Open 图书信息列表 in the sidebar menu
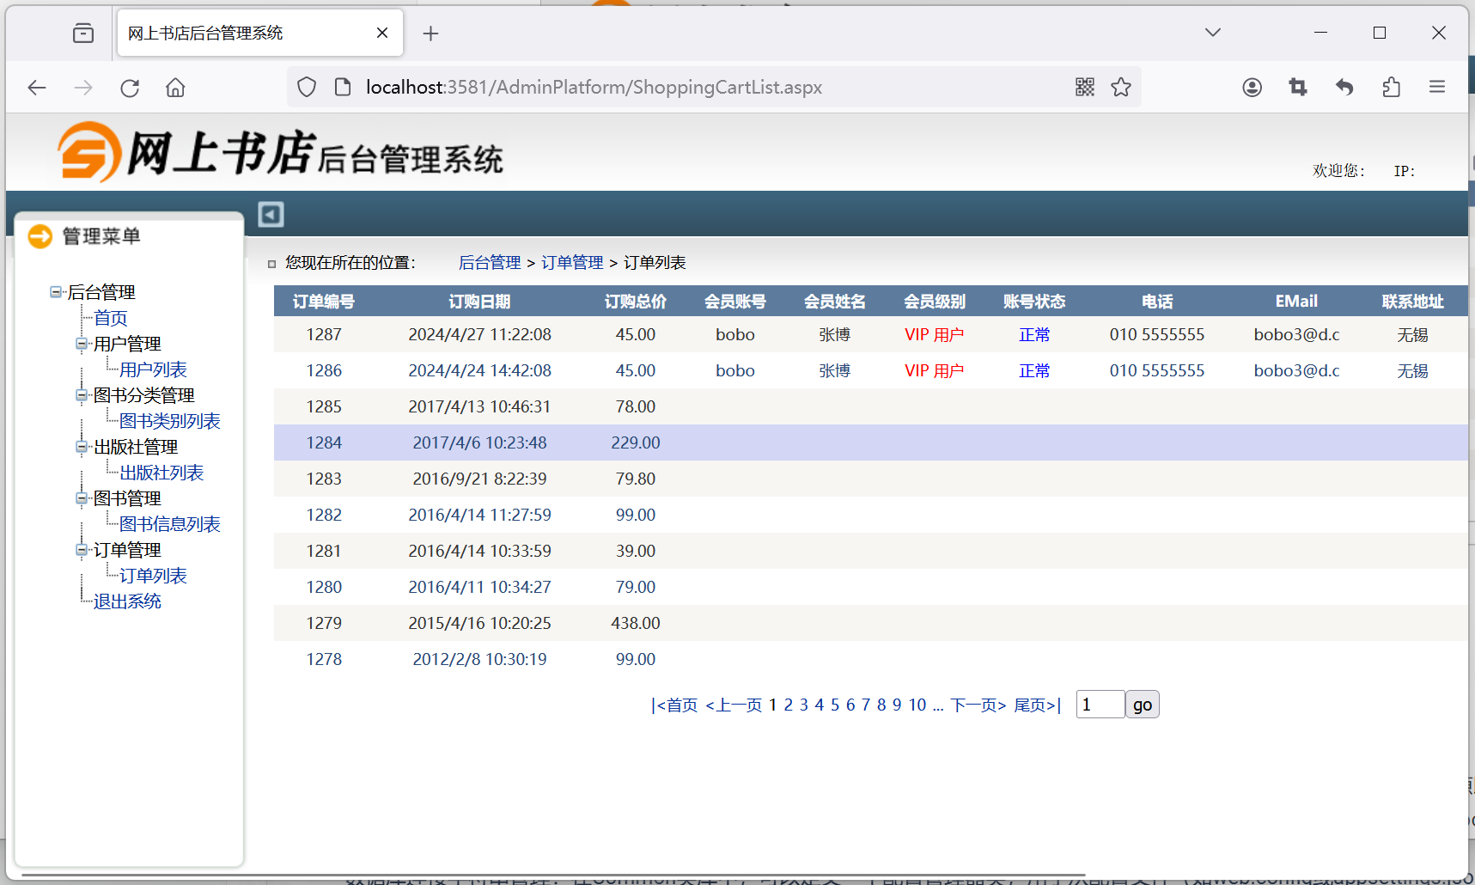 coord(169,524)
